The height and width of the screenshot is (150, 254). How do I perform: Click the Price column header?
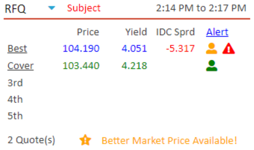[88, 32]
